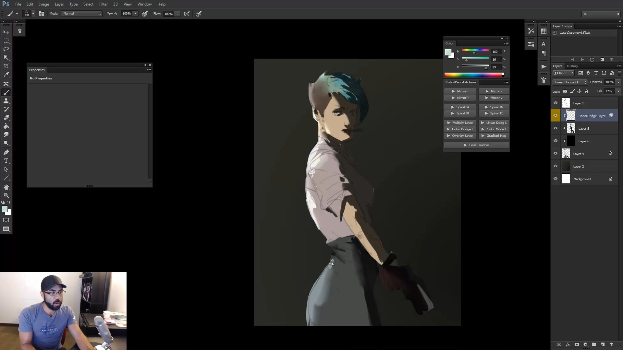Hide the Background layer
This screenshot has height=350, width=623.
coord(556,179)
